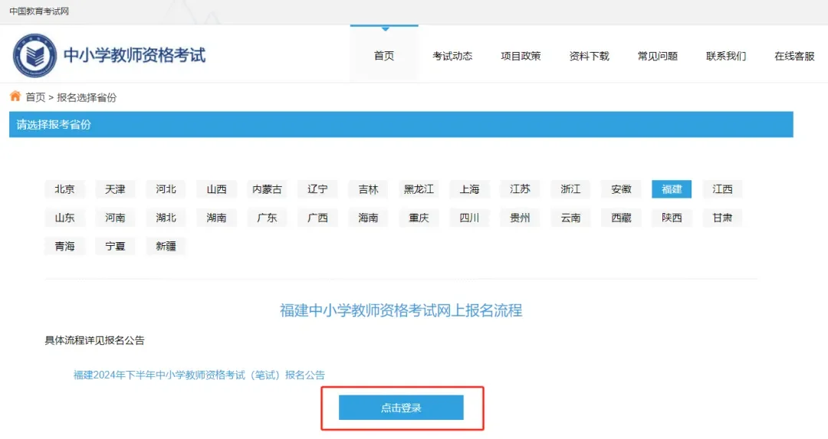The height and width of the screenshot is (439, 828).
Task: Select province 山东
Action: (x=64, y=218)
